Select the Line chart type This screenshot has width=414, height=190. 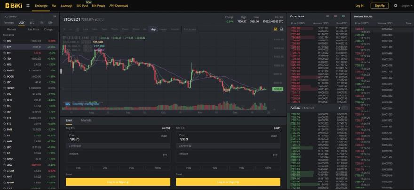pyautogui.click(x=86, y=29)
